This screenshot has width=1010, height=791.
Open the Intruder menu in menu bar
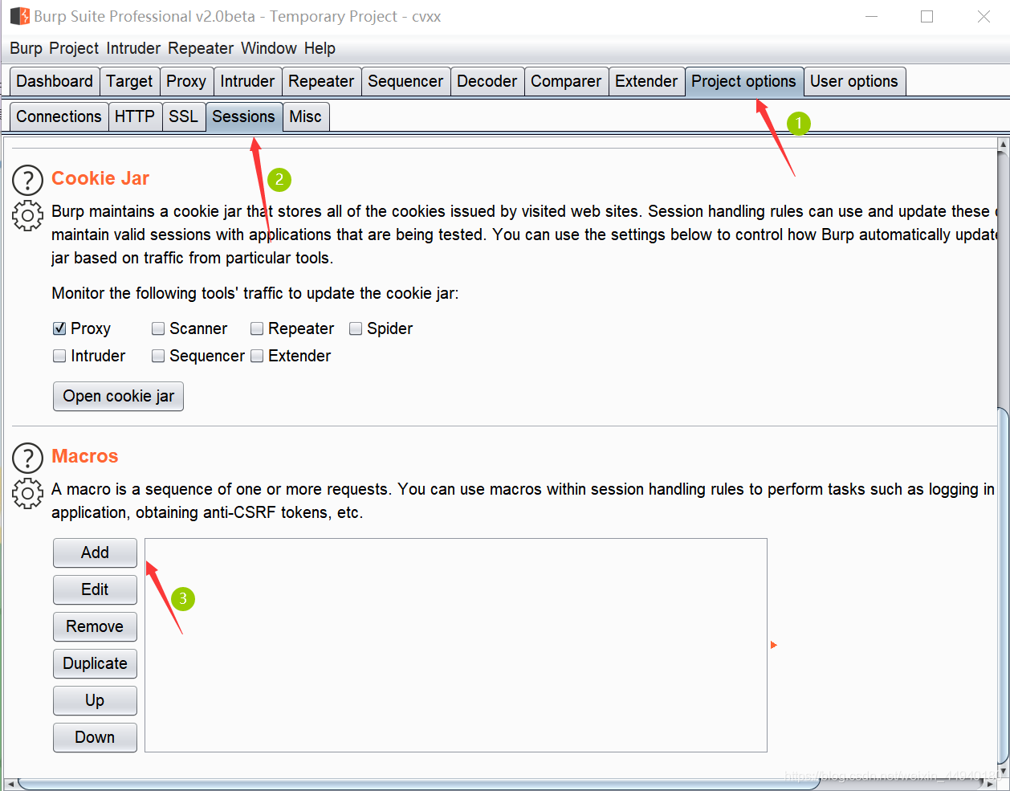point(133,48)
